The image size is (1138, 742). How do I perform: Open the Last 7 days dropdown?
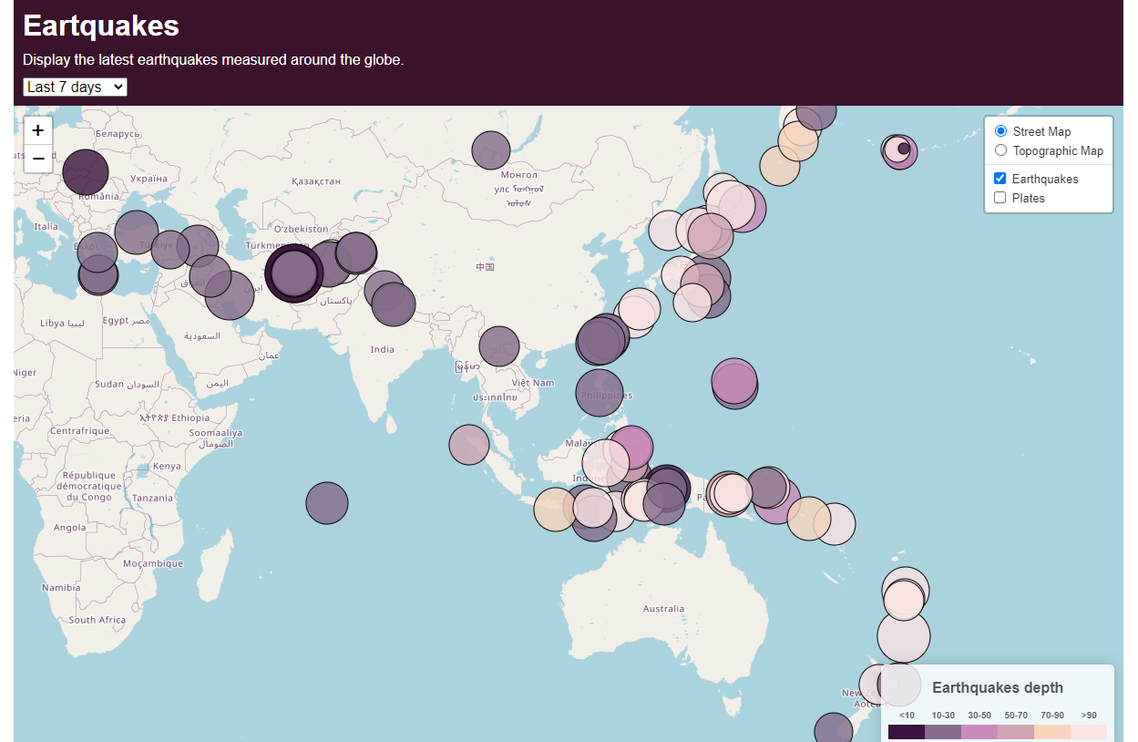coord(75,87)
